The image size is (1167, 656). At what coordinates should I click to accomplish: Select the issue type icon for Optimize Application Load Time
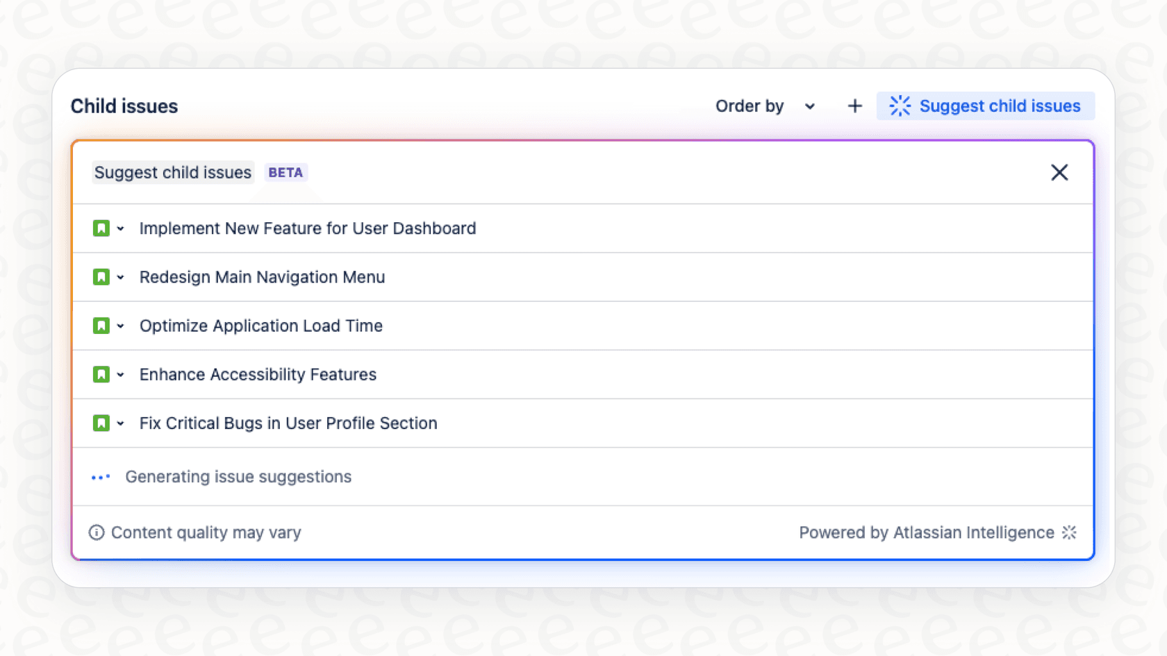click(x=101, y=326)
